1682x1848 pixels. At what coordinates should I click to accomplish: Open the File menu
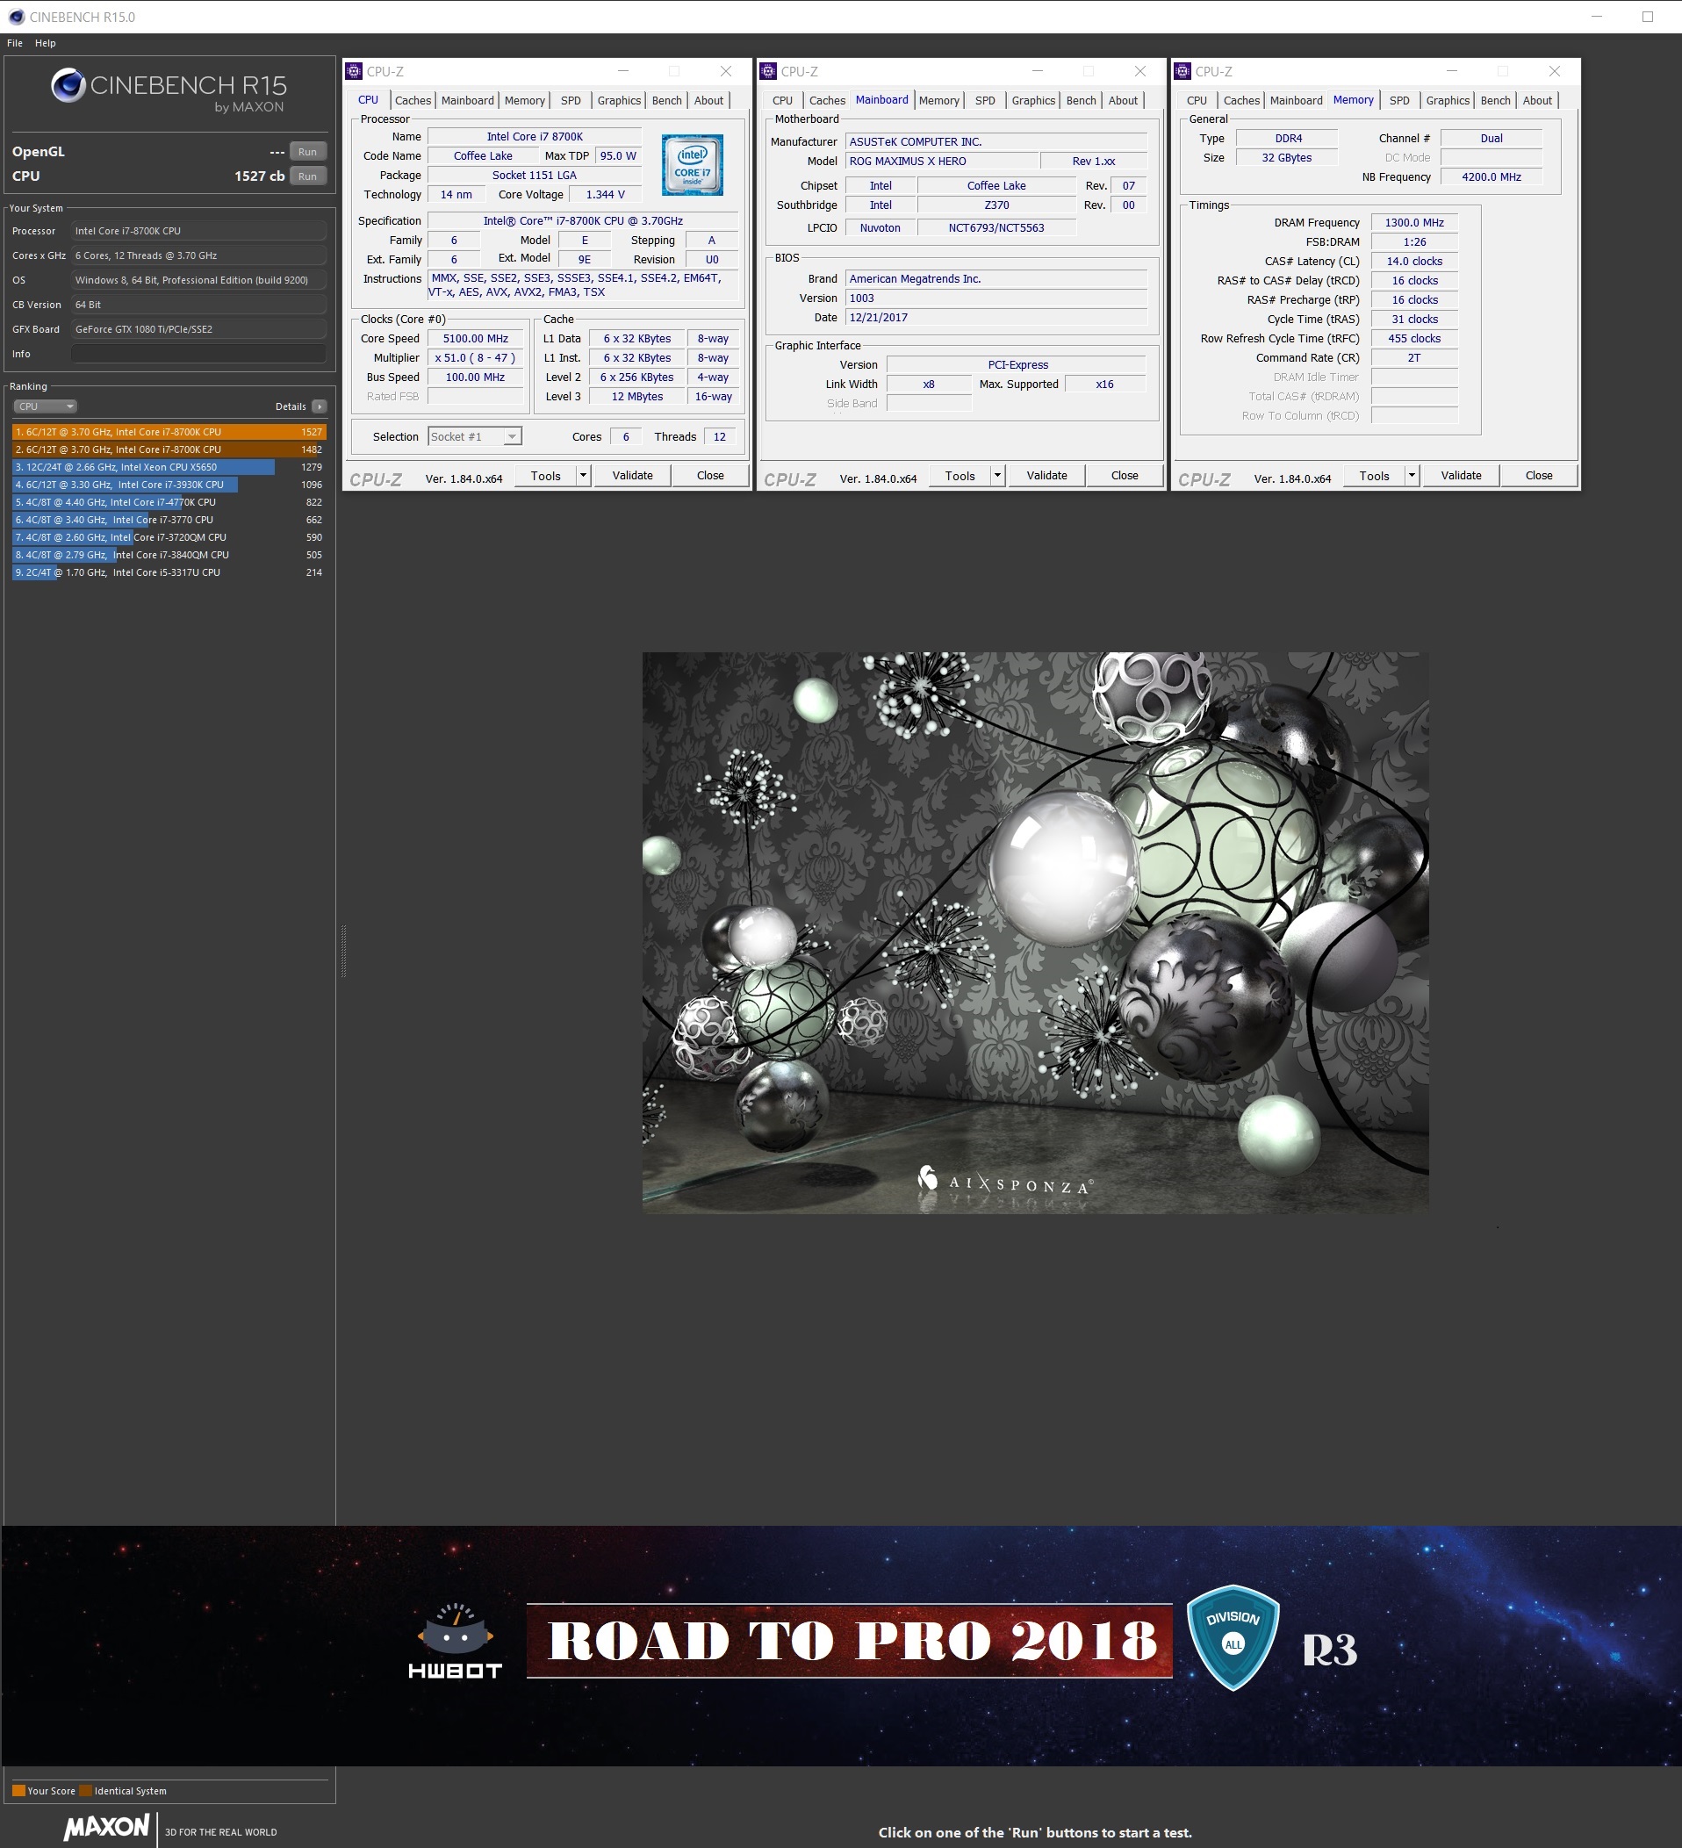pyautogui.click(x=15, y=43)
